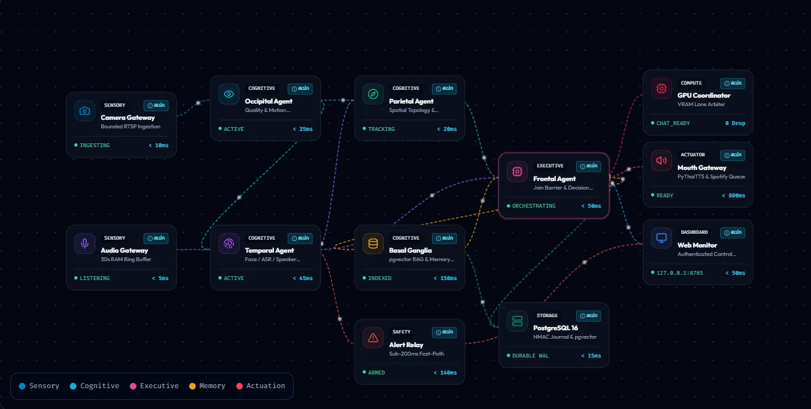This screenshot has width=811, height=409.
Task: Select the Camera Gateway node title
Action: 128,118
